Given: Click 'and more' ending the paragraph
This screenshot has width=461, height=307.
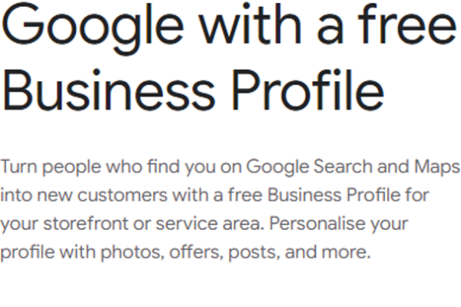Looking at the screenshot, I should coord(327,252).
